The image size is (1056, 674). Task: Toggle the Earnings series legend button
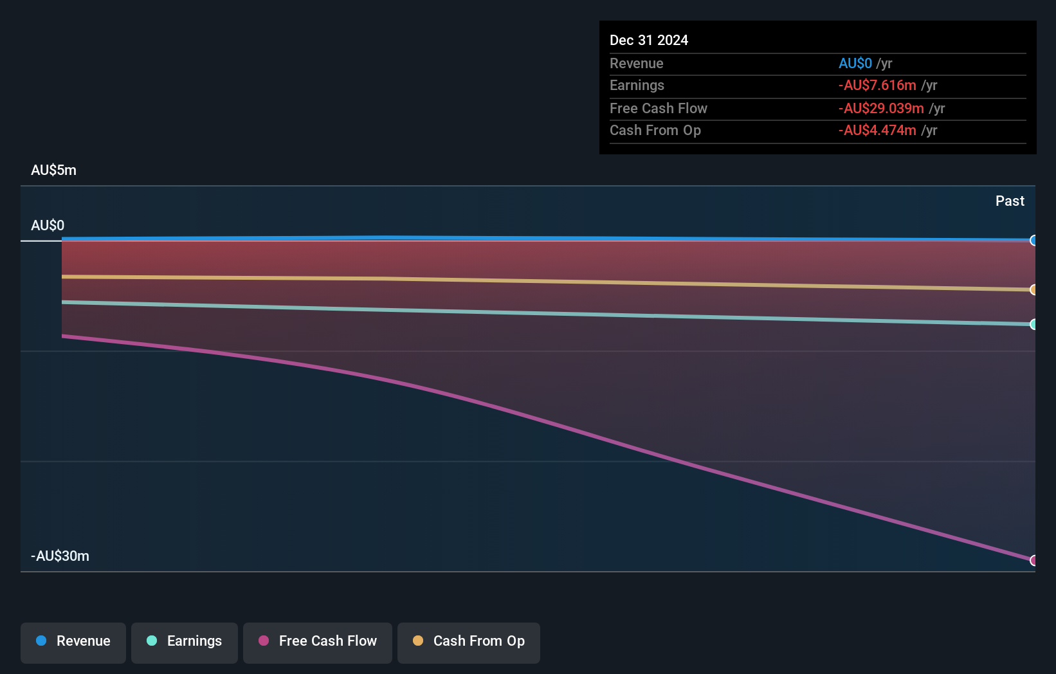(x=185, y=642)
